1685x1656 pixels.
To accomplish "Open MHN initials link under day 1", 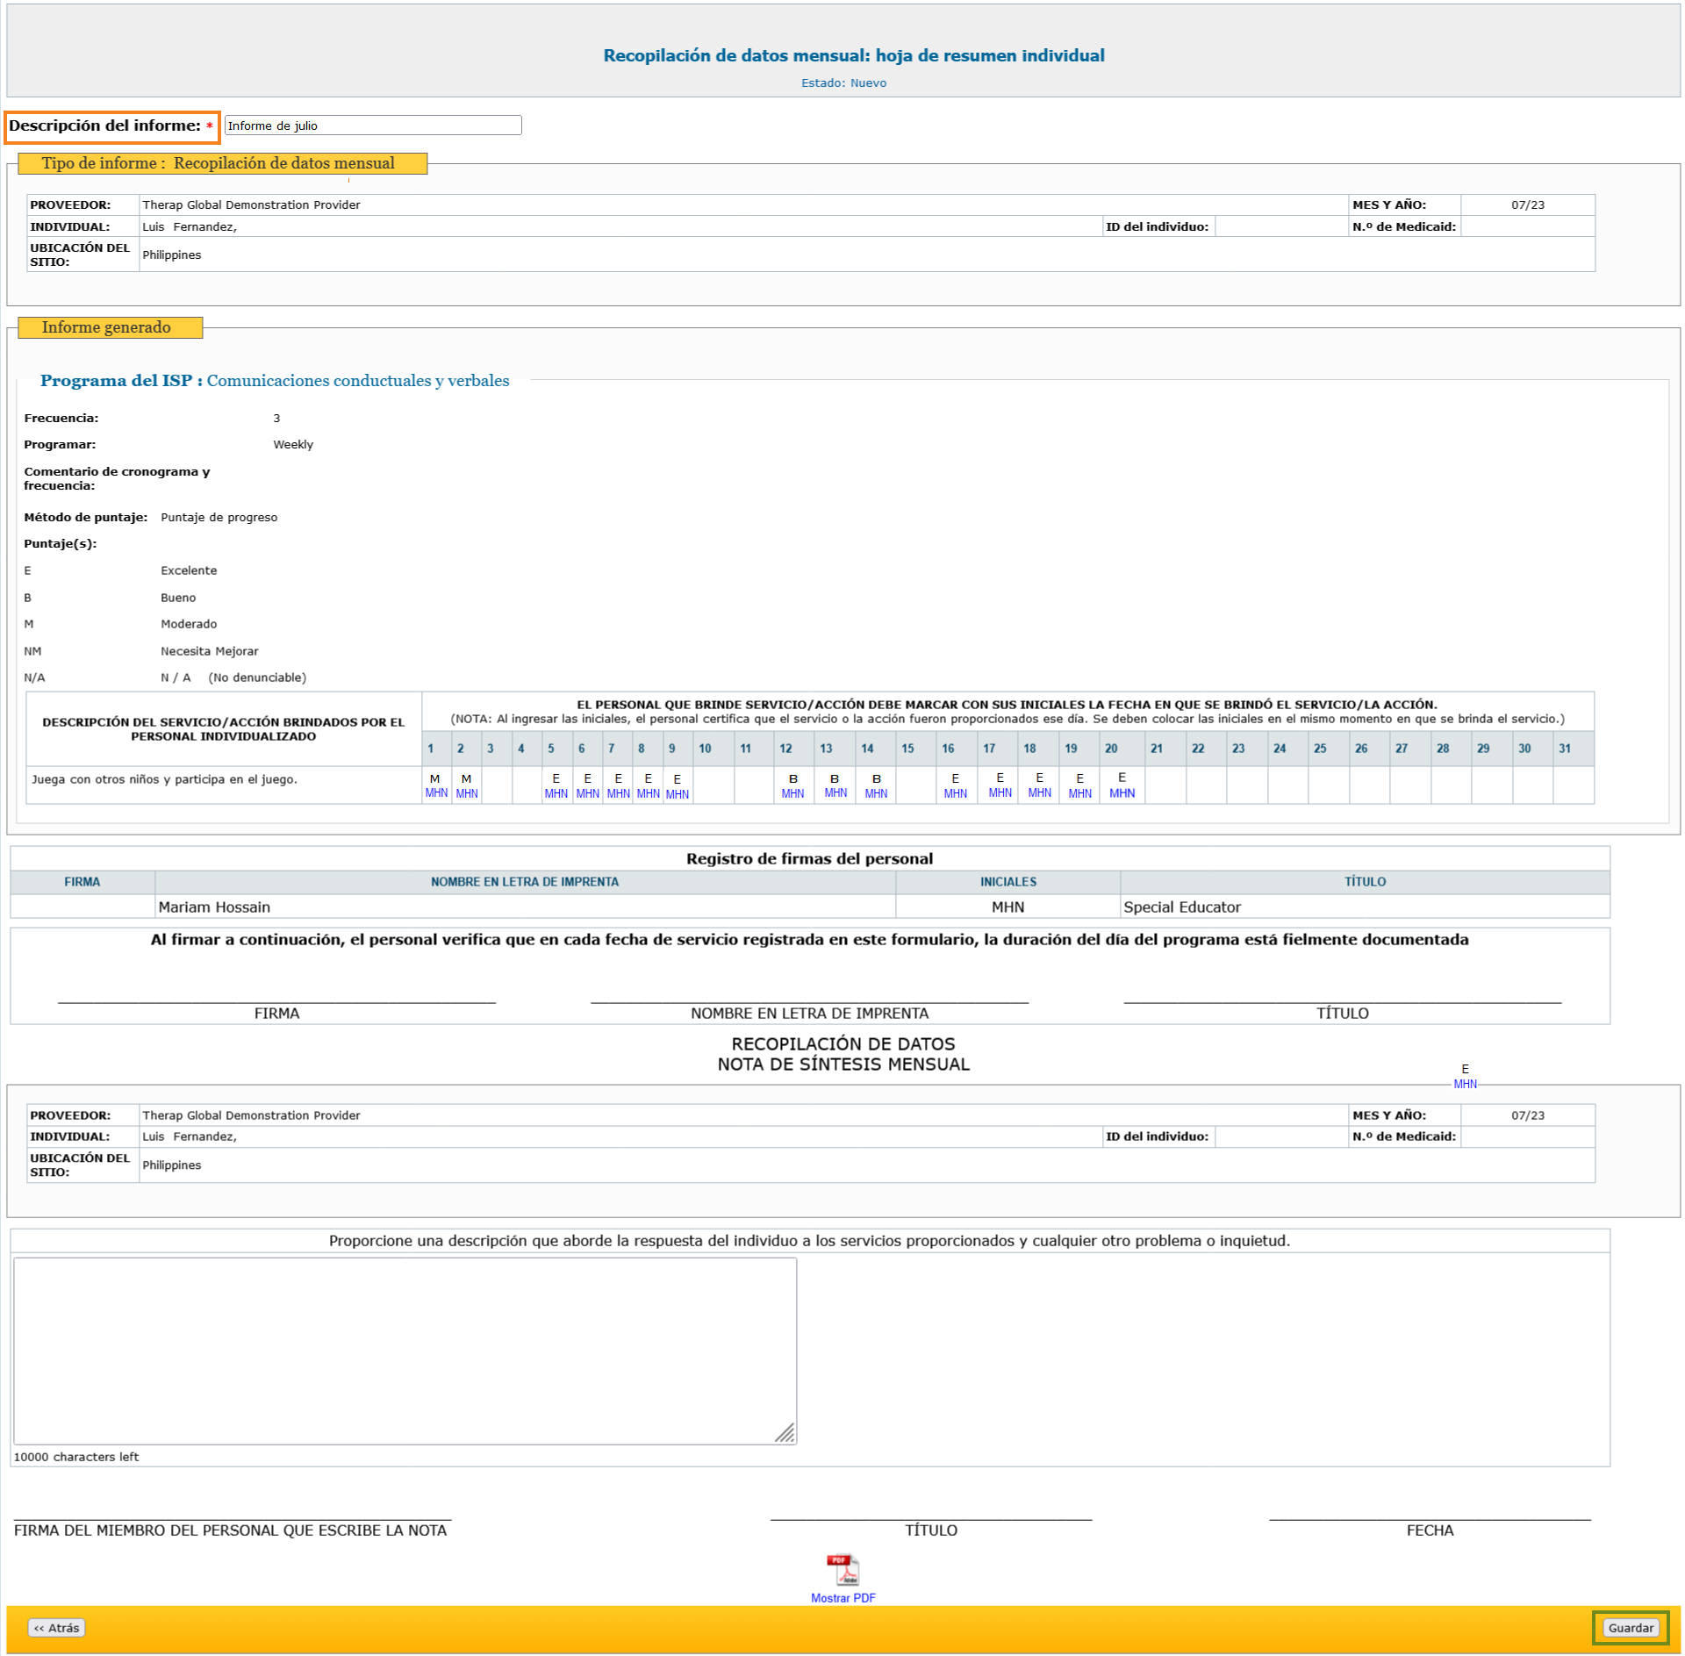I will click(x=436, y=793).
